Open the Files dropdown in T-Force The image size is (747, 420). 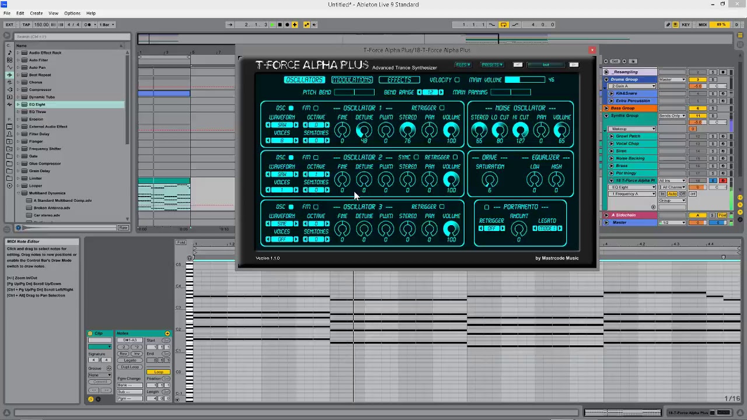(x=463, y=65)
